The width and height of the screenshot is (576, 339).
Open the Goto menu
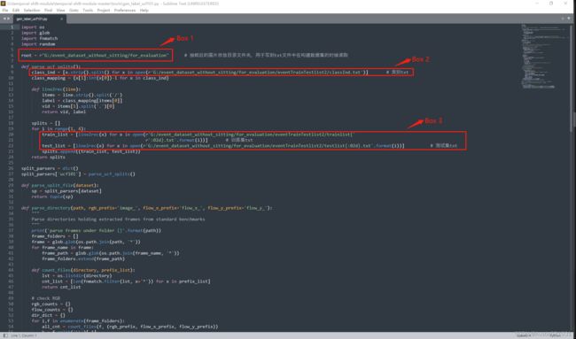[74, 11]
